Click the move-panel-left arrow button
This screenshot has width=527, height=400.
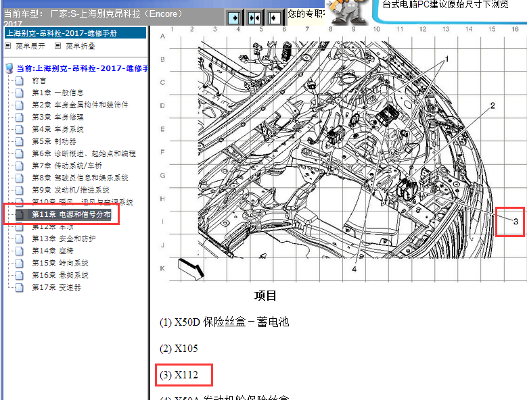point(274,18)
